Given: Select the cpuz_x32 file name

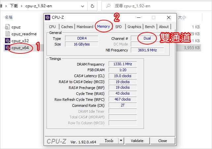Looking at the screenshot, I should (x=20, y=41).
